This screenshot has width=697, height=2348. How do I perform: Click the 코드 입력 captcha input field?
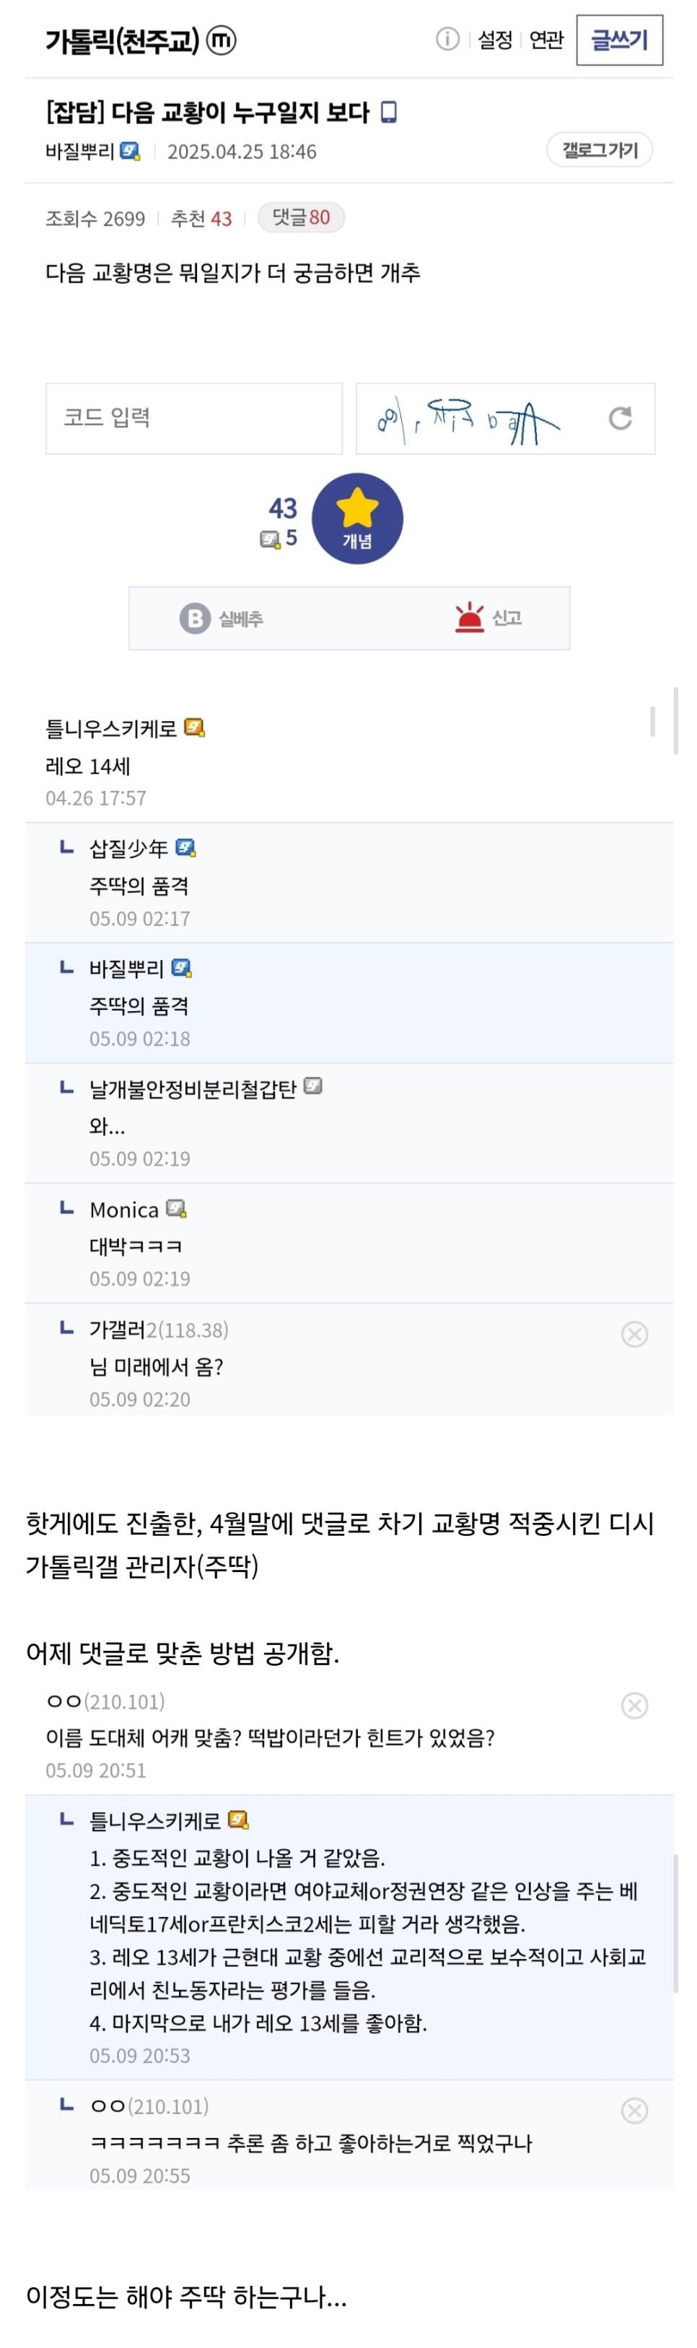pyautogui.click(x=194, y=419)
